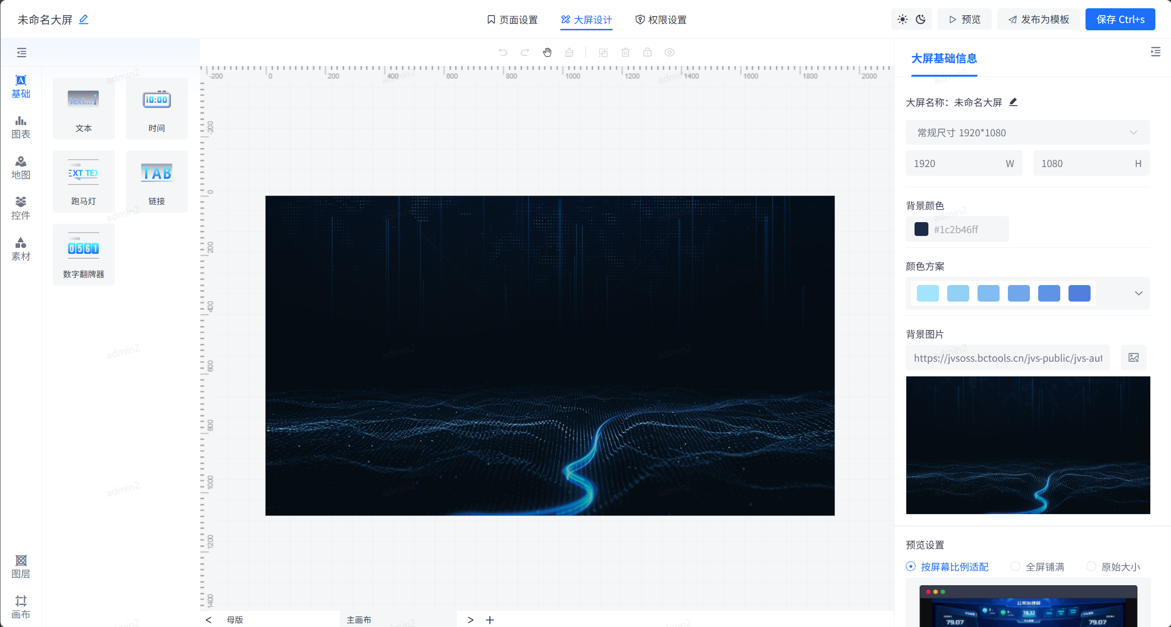Click the 保存 Ctrl+s button

point(1120,19)
